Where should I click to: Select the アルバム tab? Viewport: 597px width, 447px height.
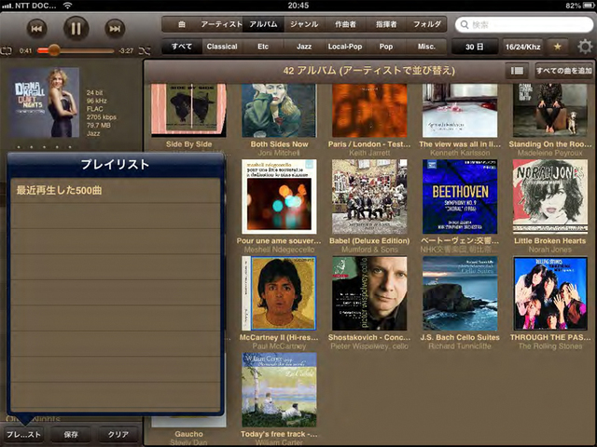click(262, 24)
